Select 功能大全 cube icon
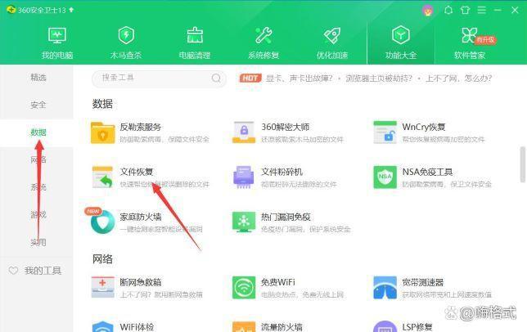527x332 pixels. (401, 35)
